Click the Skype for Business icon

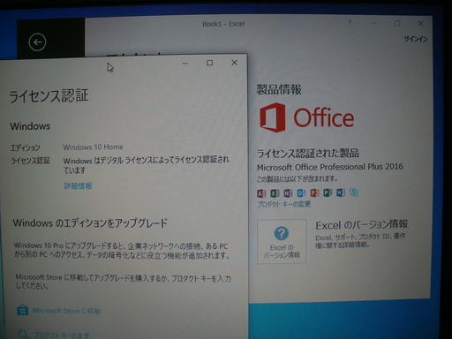(354, 192)
